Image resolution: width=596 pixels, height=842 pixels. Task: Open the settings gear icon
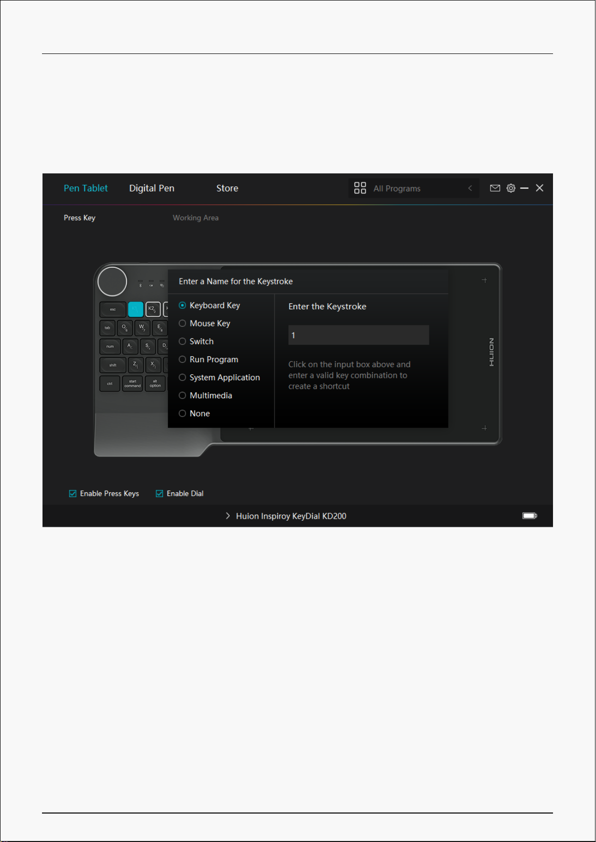point(511,188)
